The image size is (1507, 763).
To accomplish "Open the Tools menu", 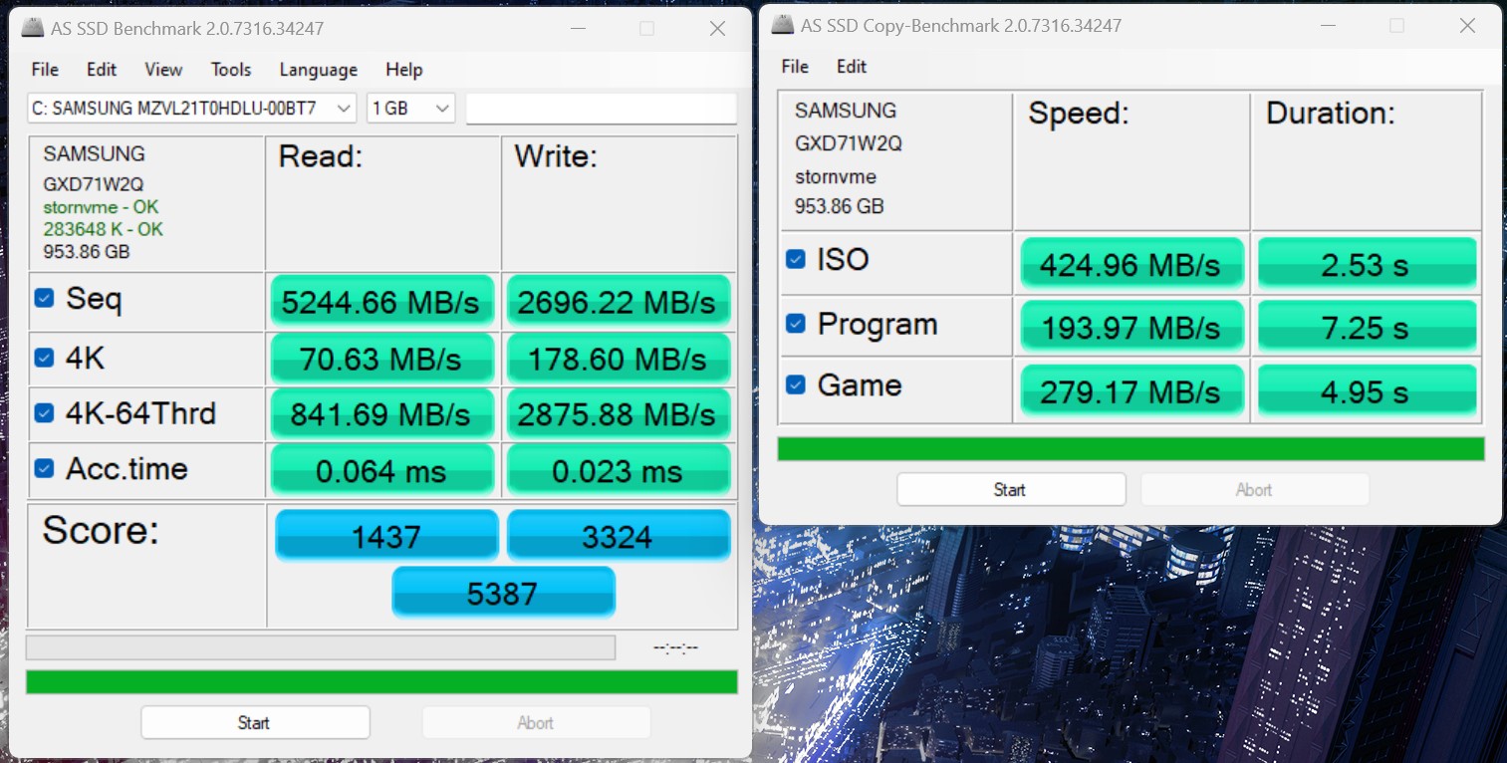I will pos(231,70).
